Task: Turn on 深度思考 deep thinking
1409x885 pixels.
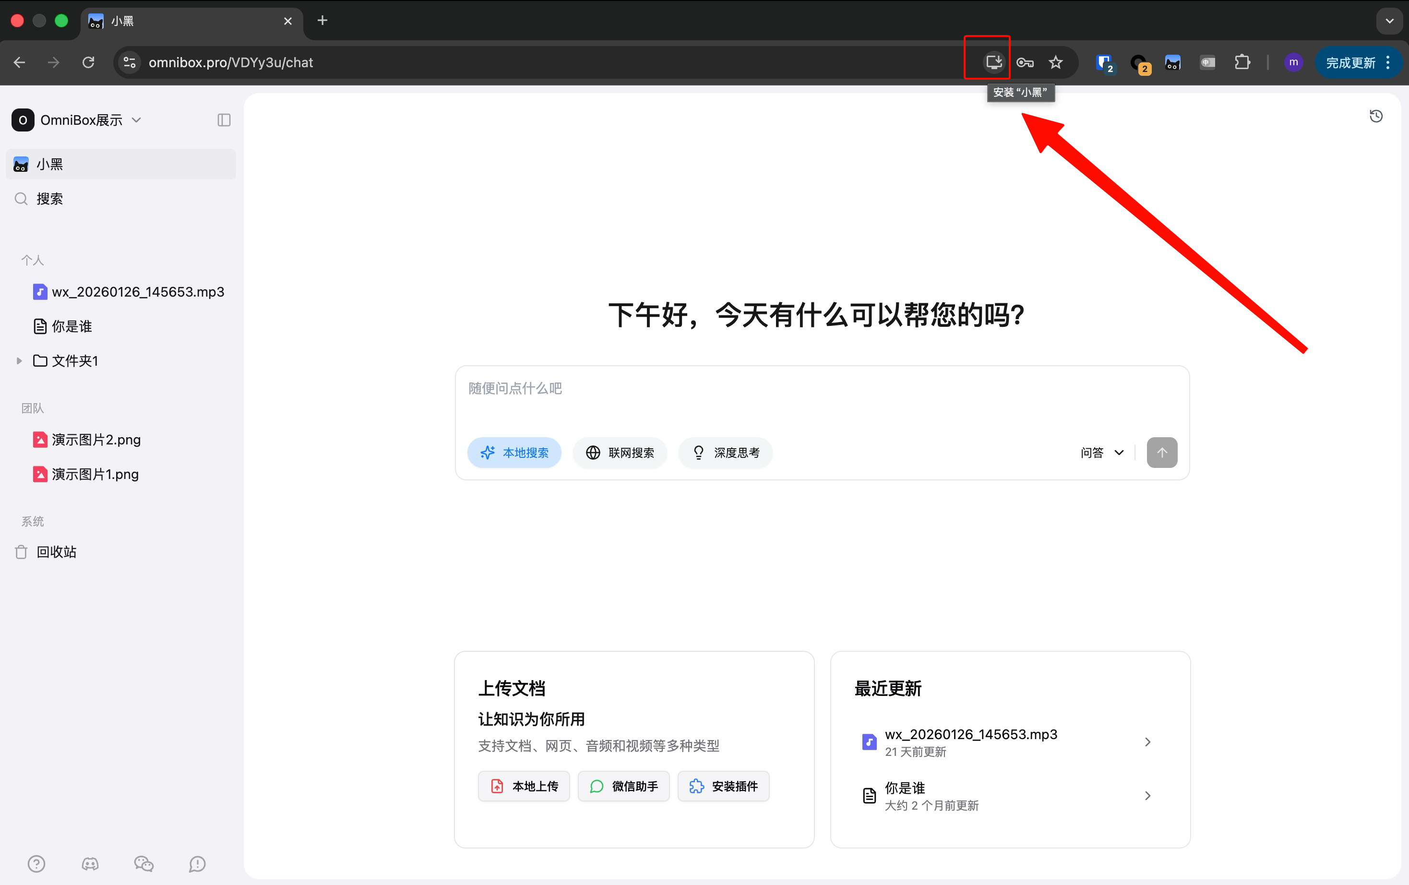Action: pyautogui.click(x=725, y=453)
